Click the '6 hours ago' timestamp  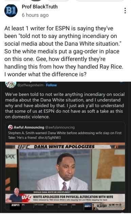click(x=35, y=15)
